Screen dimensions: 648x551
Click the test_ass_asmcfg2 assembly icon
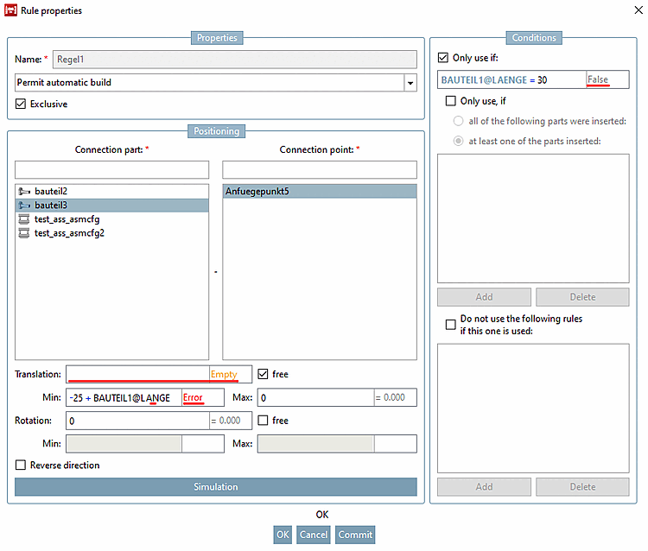(x=24, y=233)
